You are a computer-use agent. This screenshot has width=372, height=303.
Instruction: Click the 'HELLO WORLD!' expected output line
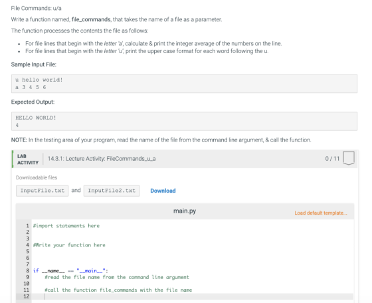tap(36, 118)
